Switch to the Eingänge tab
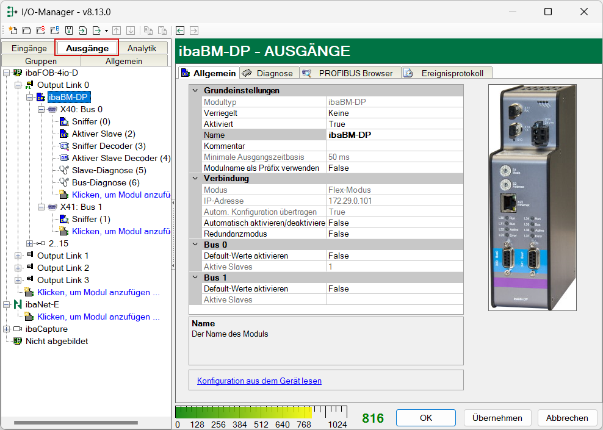The width and height of the screenshot is (603, 430). (x=29, y=48)
